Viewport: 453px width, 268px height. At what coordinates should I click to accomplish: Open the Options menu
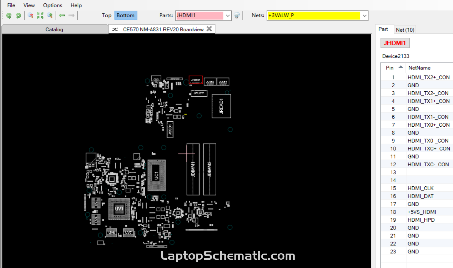pyautogui.click(x=53, y=5)
